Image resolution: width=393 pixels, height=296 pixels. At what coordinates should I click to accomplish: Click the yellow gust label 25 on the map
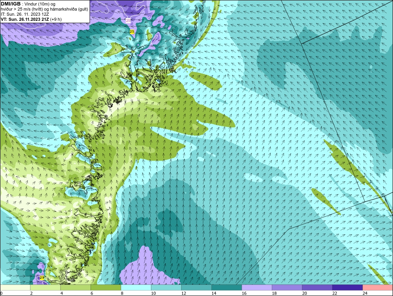[x=132, y=31]
